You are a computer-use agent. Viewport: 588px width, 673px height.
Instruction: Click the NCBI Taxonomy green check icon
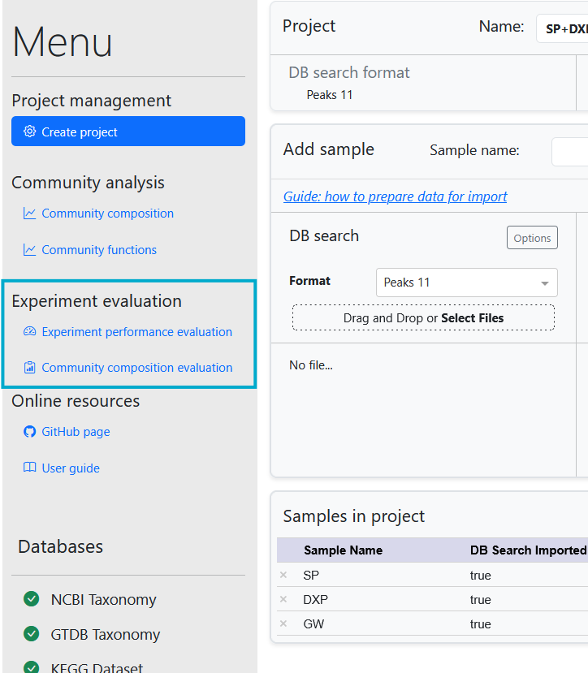point(32,599)
